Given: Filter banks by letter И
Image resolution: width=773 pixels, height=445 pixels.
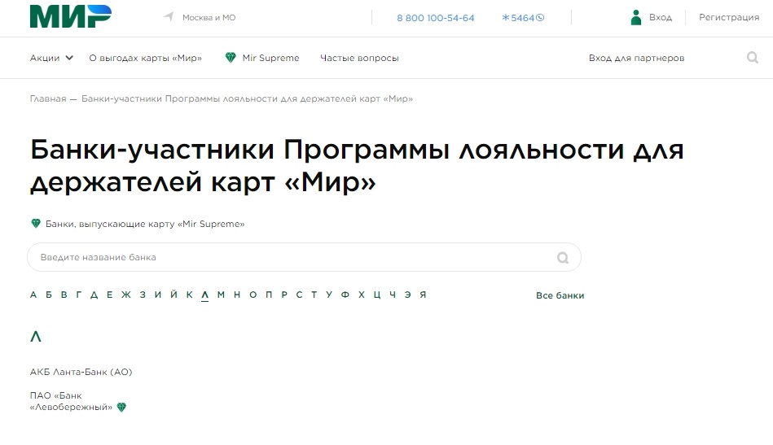Looking at the screenshot, I should point(158,294).
